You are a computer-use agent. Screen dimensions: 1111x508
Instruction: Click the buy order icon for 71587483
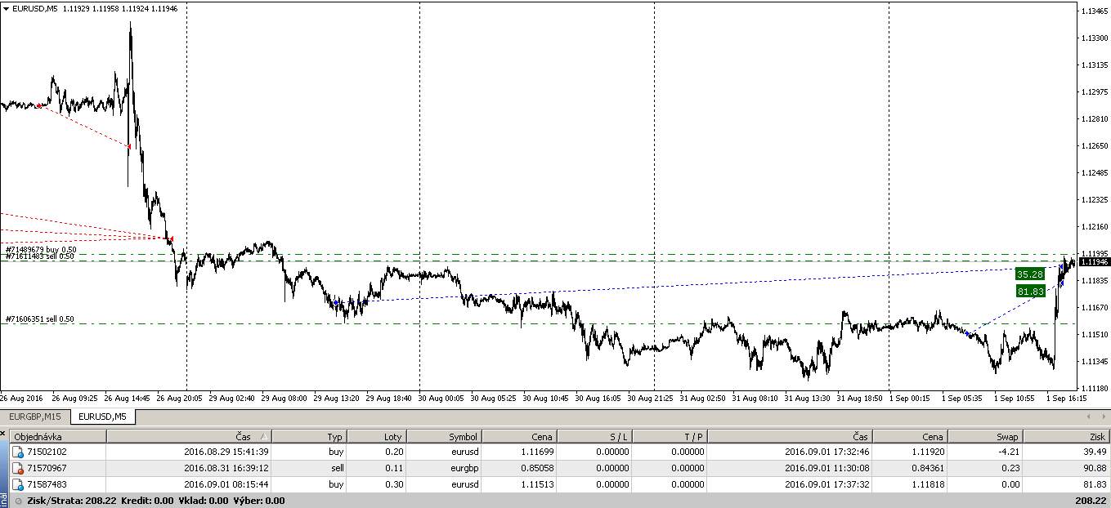point(18,484)
